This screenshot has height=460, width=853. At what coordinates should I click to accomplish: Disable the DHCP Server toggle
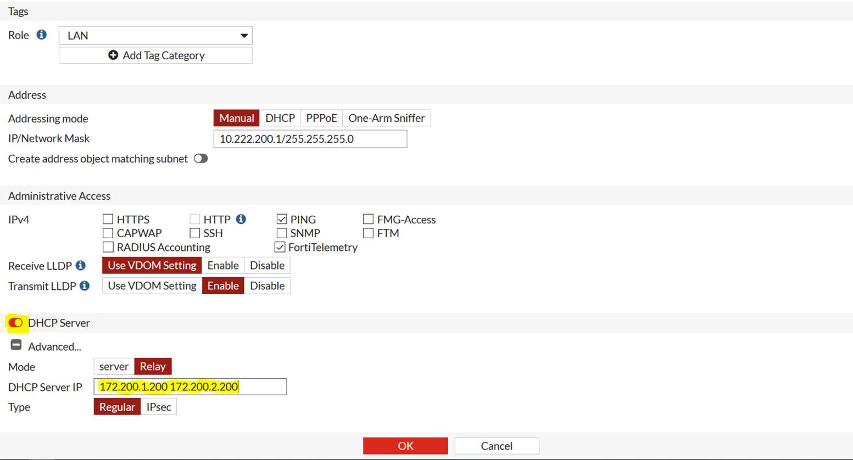(15, 323)
